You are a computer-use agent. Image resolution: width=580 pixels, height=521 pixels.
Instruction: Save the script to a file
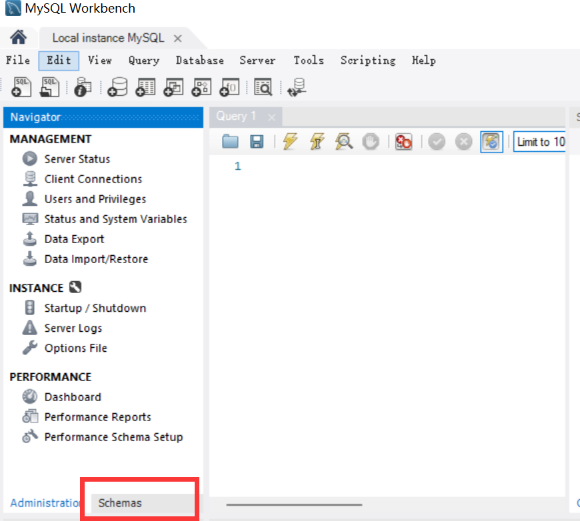click(x=257, y=142)
